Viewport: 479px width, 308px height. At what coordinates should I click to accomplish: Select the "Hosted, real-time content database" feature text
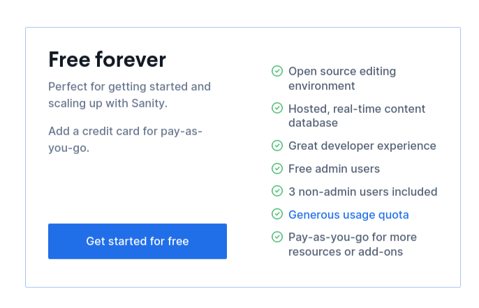pos(356,116)
